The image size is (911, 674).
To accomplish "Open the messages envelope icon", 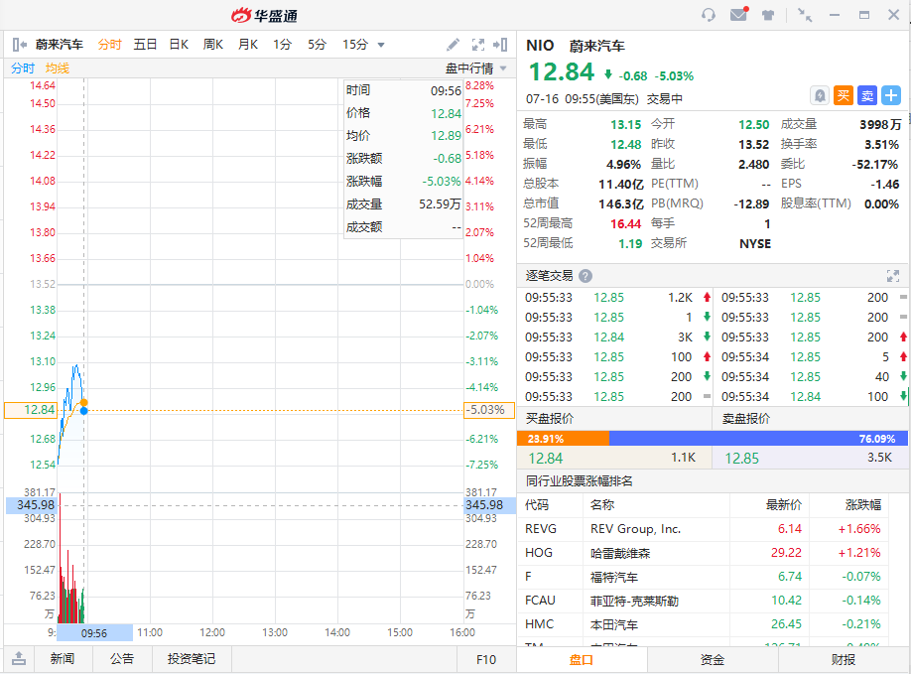I will click(x=738, y=15).
